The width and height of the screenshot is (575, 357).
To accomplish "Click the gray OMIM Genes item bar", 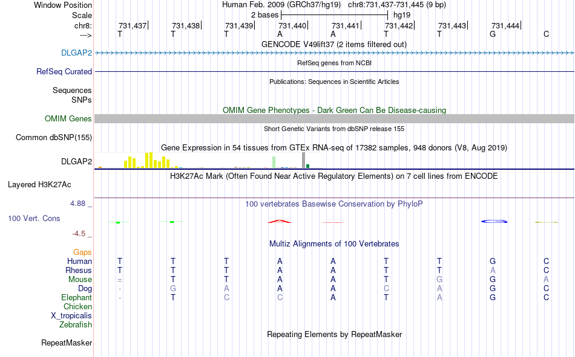I will coord(334,118).
